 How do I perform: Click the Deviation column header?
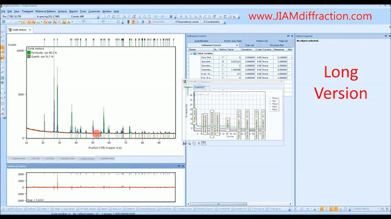point(248,49)
